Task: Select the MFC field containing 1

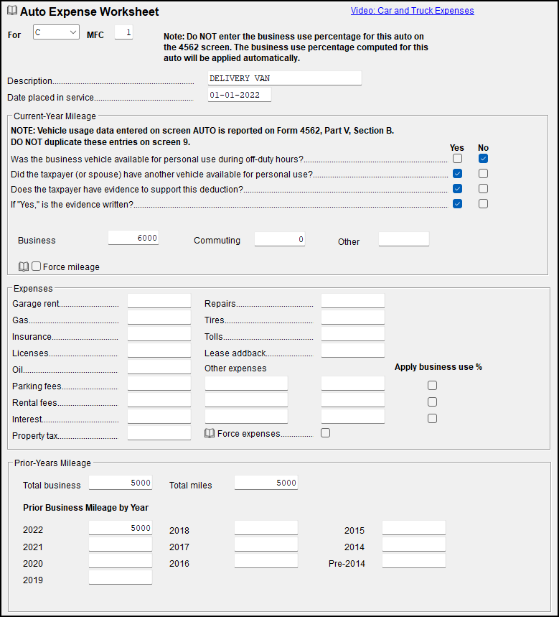Action: pos(123,32)
